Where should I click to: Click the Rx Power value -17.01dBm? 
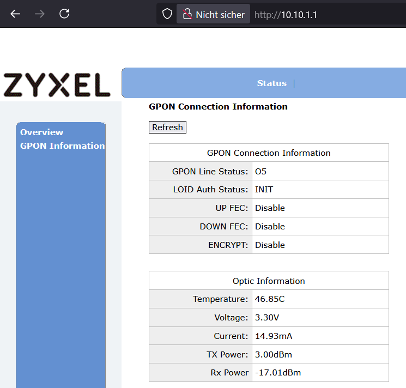click(278, 373)
